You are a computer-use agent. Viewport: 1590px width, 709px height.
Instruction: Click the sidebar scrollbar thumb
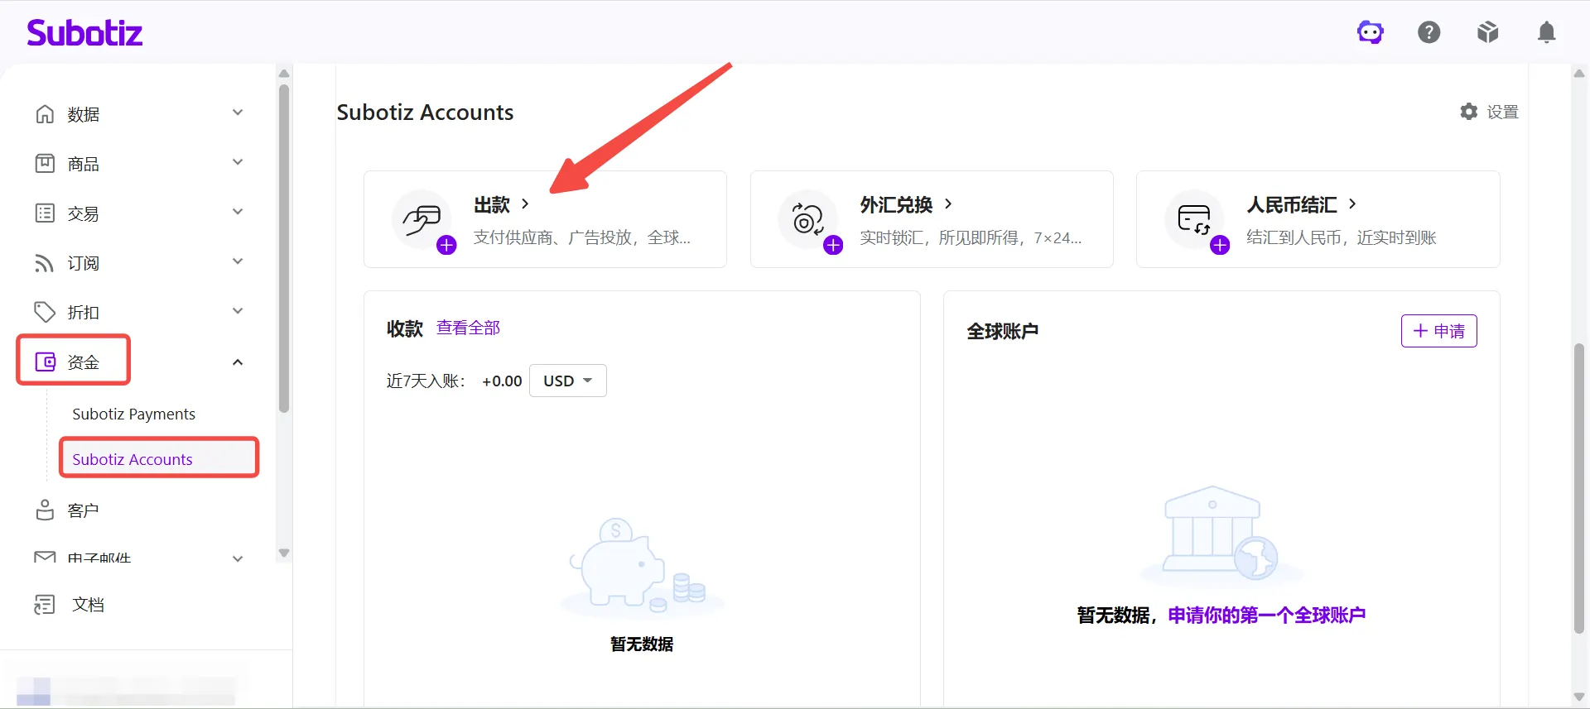click(x=284, y=248)
